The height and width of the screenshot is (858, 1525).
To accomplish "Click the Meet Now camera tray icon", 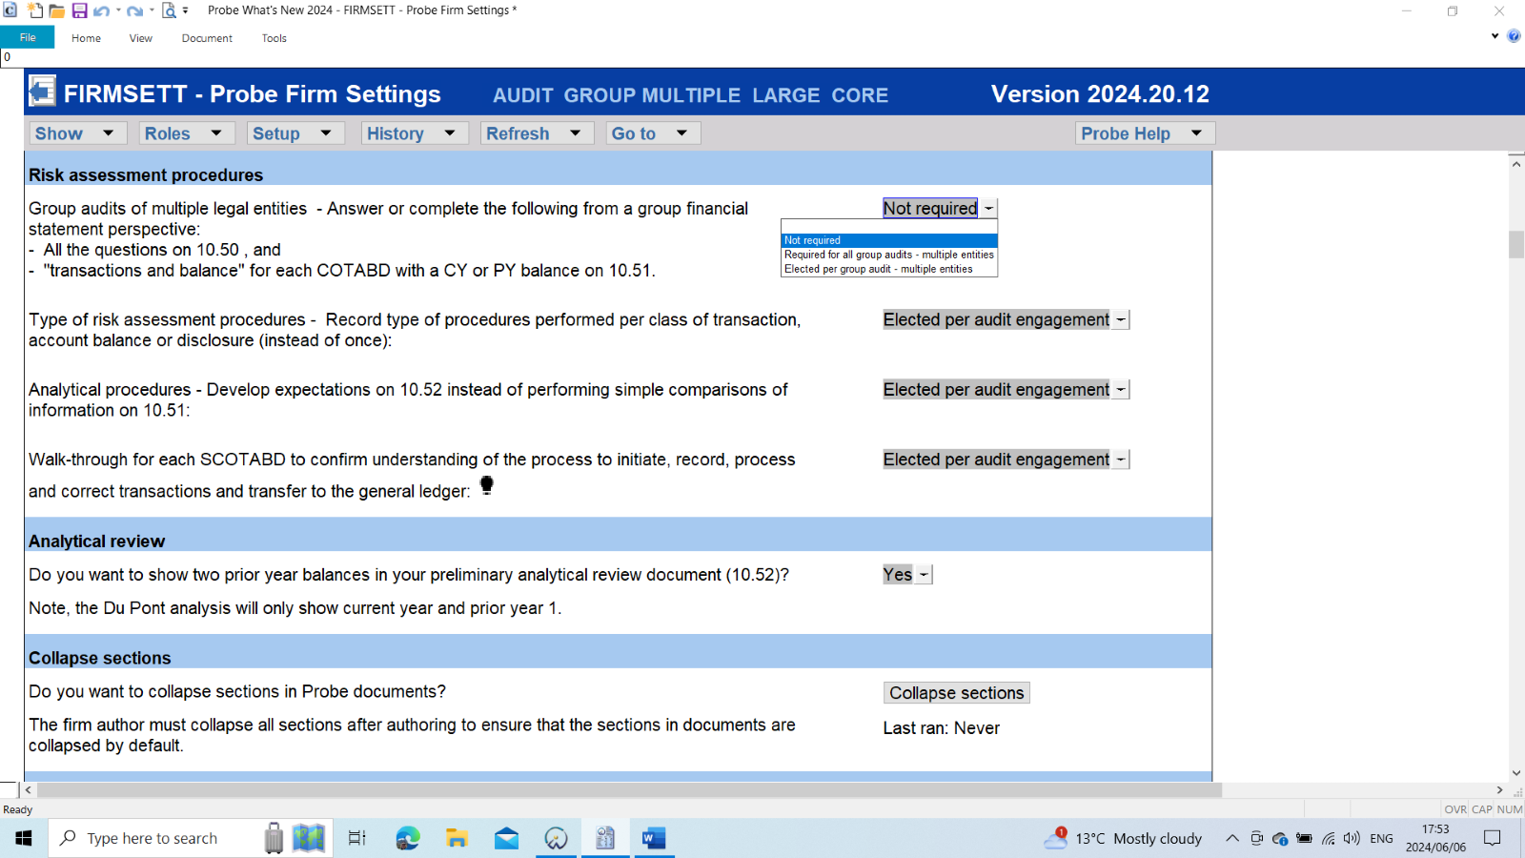I will pyautogui.click(x=1257, y=839).
